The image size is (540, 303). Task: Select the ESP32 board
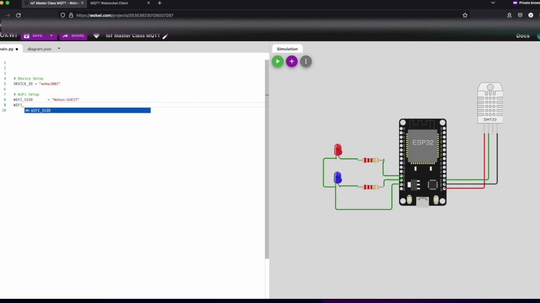[423, 162]
